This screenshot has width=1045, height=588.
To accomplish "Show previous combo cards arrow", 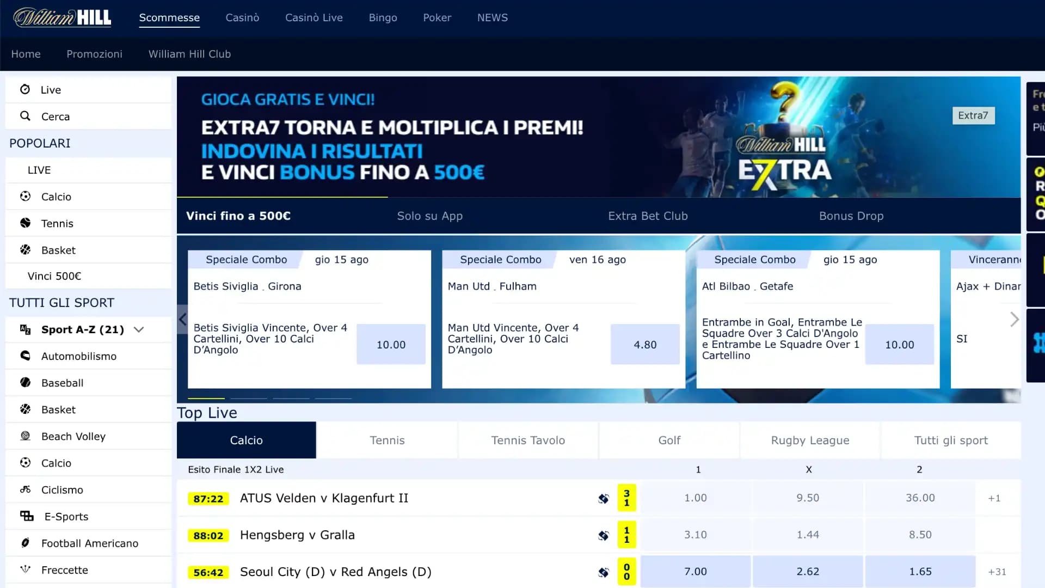I will 183,320.
